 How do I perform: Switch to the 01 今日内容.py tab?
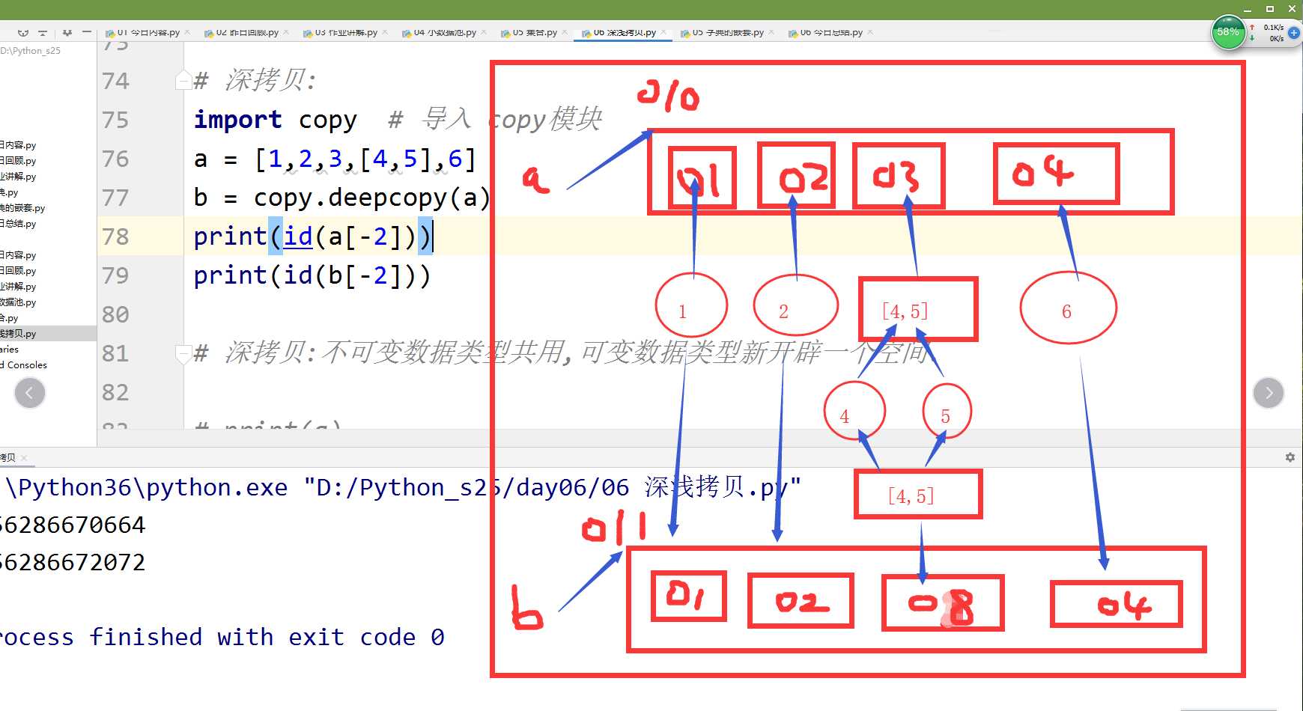pyautogui.click(x=148, y=32)
